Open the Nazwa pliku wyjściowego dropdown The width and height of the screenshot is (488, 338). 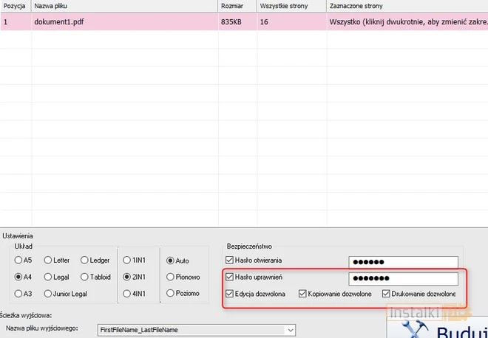[x=290, y=330]
